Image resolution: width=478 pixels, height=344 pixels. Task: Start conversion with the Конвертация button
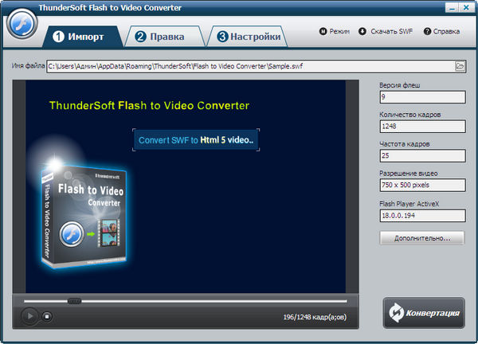[422, 313]
